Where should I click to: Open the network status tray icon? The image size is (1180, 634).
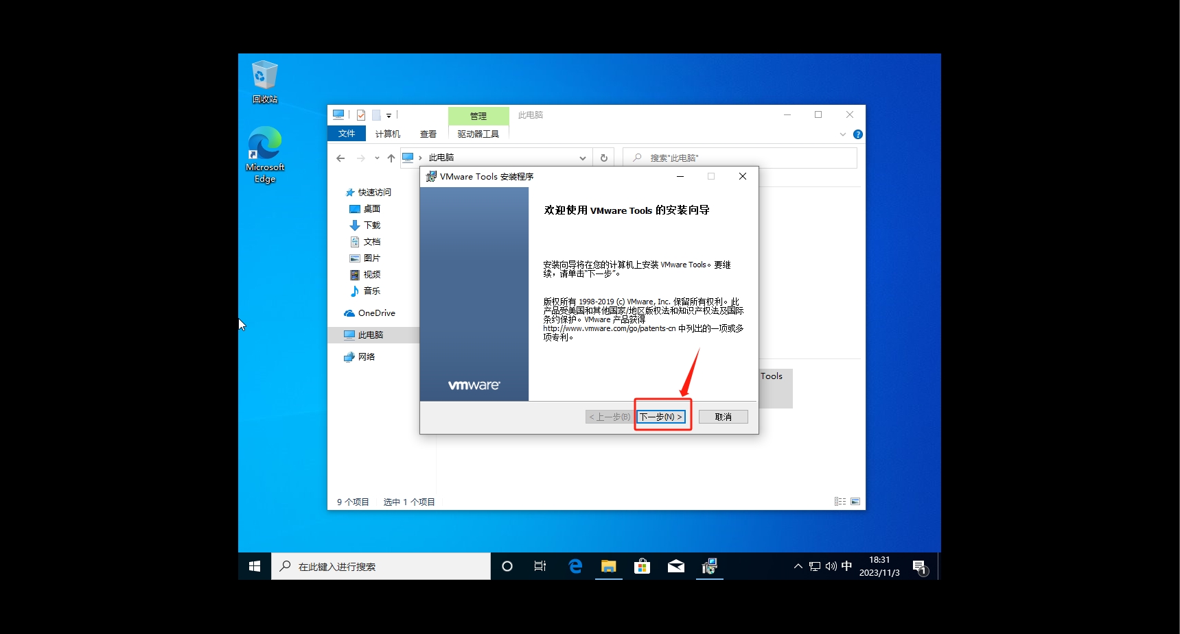click(x=815, y=566)
